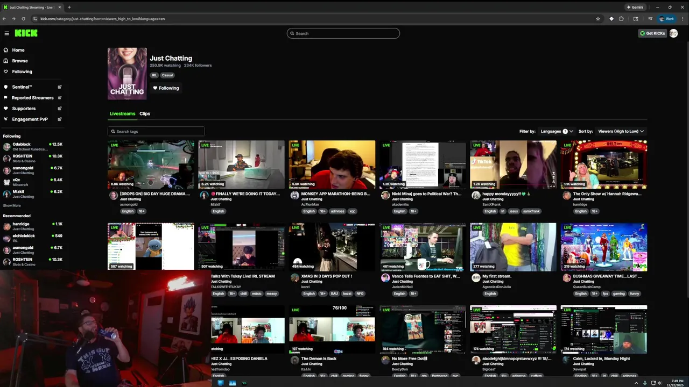
Task: Click the jesus tag under SamXFrank
Action: [x=514, y=211]
